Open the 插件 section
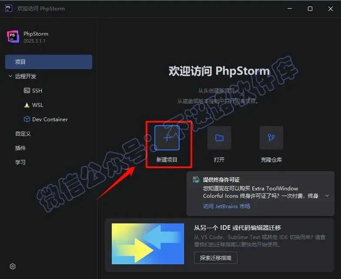 click(20, 148)
